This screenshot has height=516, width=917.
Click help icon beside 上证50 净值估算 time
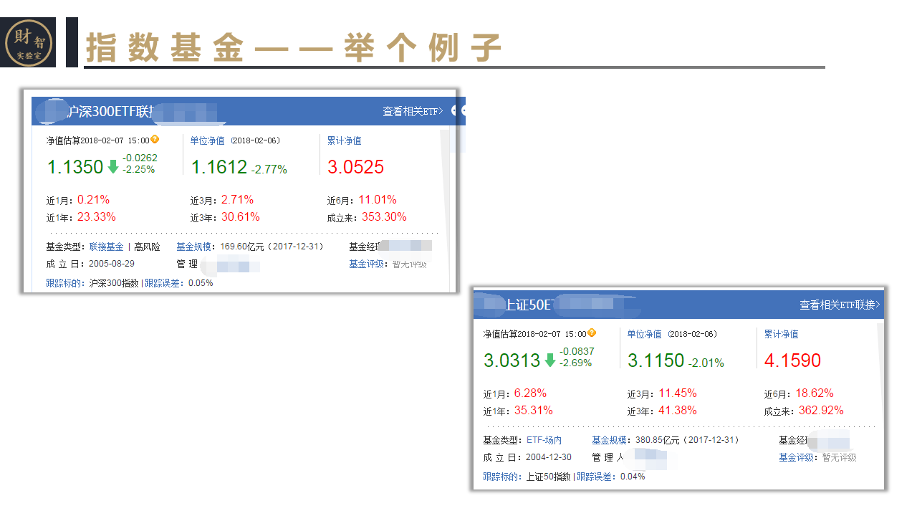click(592, 333)
